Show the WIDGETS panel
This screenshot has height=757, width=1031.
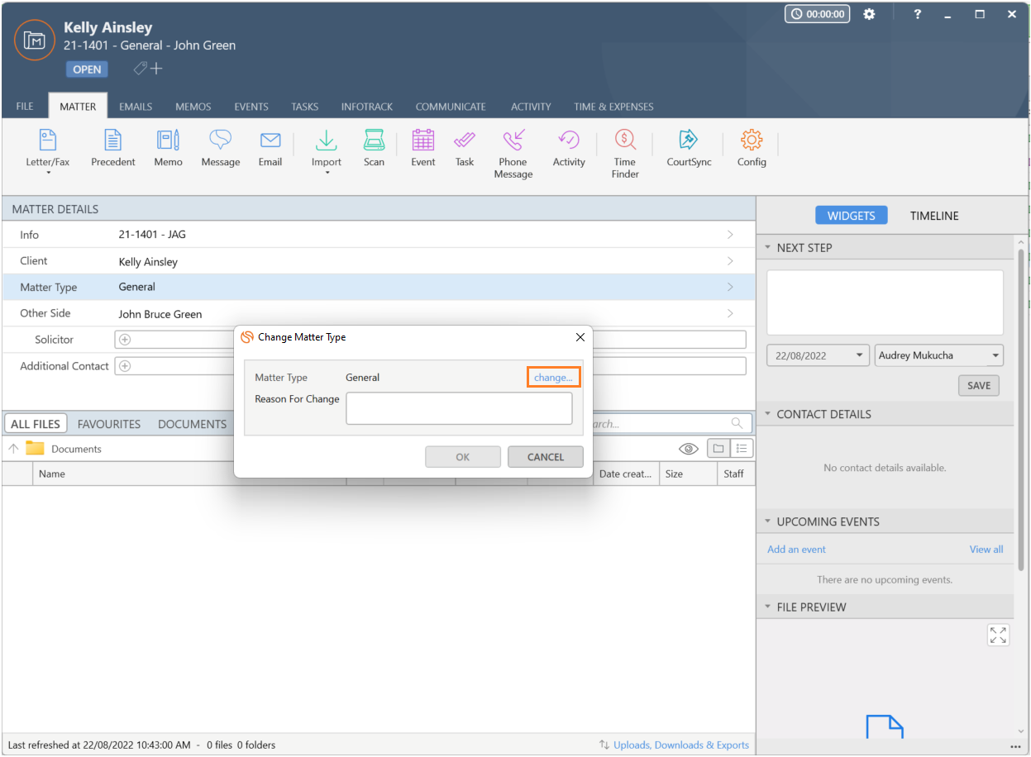(851, 215)
